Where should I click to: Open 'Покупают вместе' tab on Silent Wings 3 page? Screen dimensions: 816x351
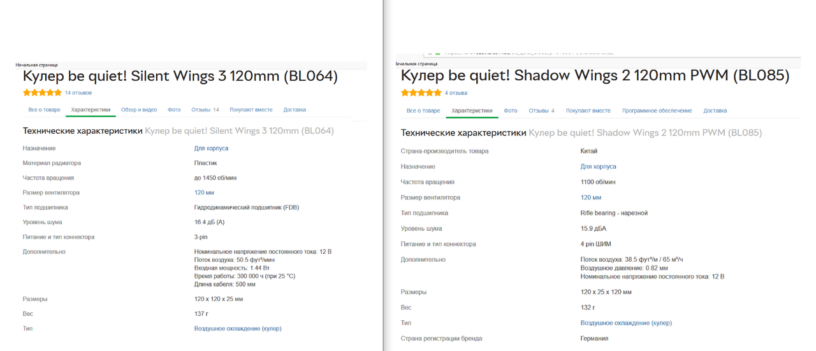coord(251,110)
